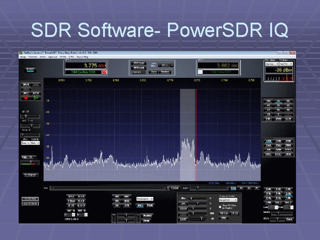This screenshot has width=320, height=240.
Task: Select LSB mode
Action: coord(268,141)
